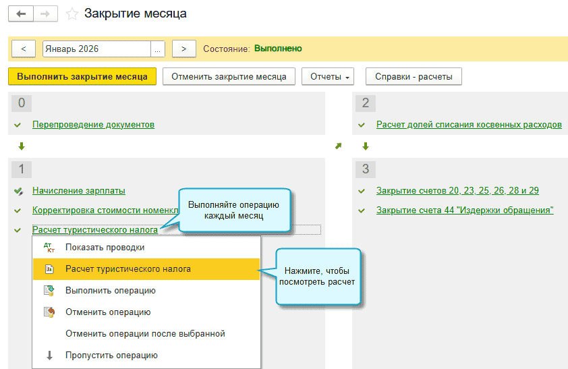Image resolution: width=568 pixels, height=369 pixels.
Task: Click checkmark next to Закрытие счетов 20, 23
Action: pos(362,191)
